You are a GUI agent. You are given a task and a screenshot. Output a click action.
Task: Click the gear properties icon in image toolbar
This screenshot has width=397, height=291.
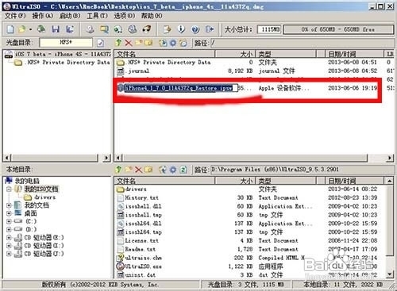(x=173, y=43)
